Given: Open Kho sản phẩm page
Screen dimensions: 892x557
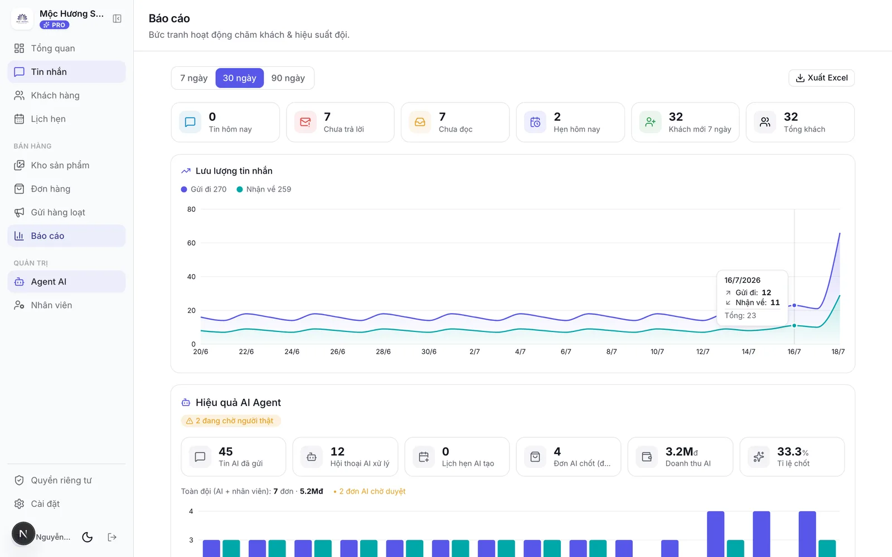Looking at the screenshot, I should pos(66,165).
